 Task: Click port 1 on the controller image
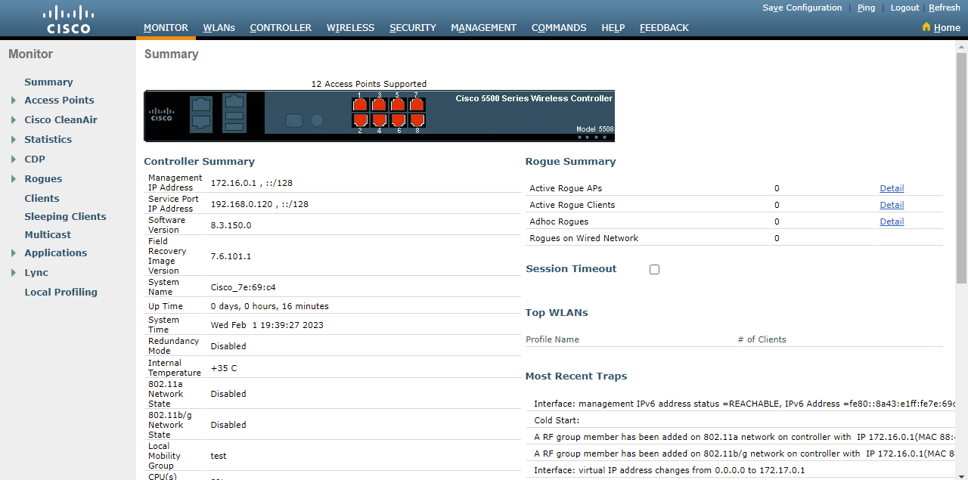coord(360,104)
